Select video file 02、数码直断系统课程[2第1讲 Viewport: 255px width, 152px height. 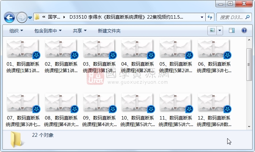[x=61, y=56]
